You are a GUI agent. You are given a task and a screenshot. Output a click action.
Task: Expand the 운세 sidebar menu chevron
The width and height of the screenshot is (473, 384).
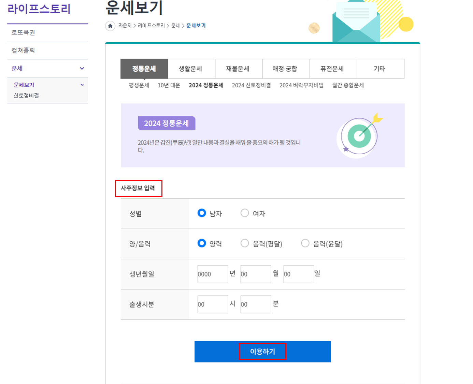pyautogui.click(x=82, y=68)
